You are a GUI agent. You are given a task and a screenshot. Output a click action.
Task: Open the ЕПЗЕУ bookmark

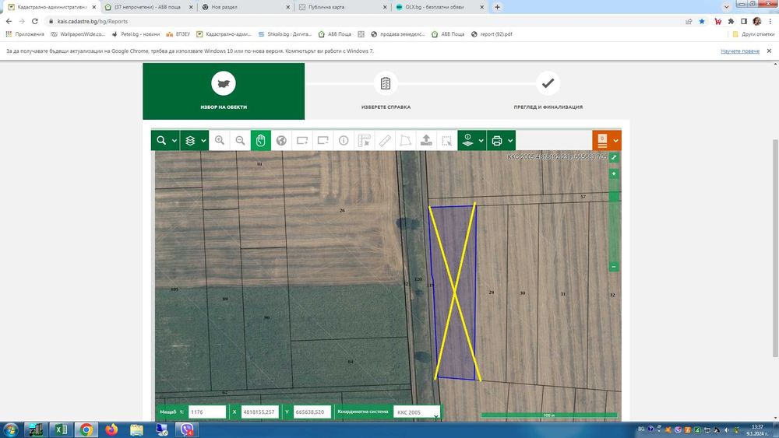(178, 34)
